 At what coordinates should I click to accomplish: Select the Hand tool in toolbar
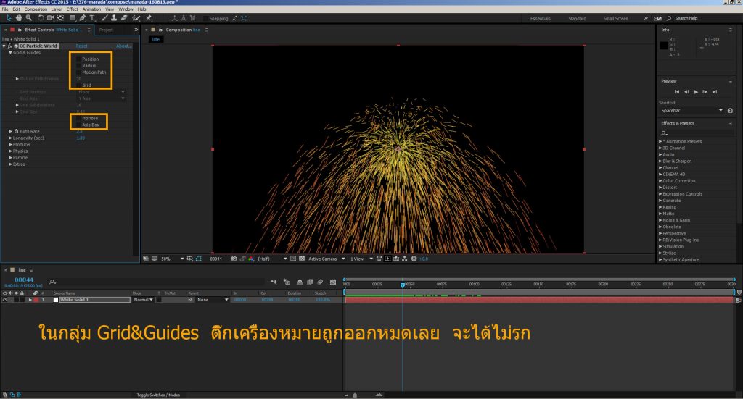[18, 18]
